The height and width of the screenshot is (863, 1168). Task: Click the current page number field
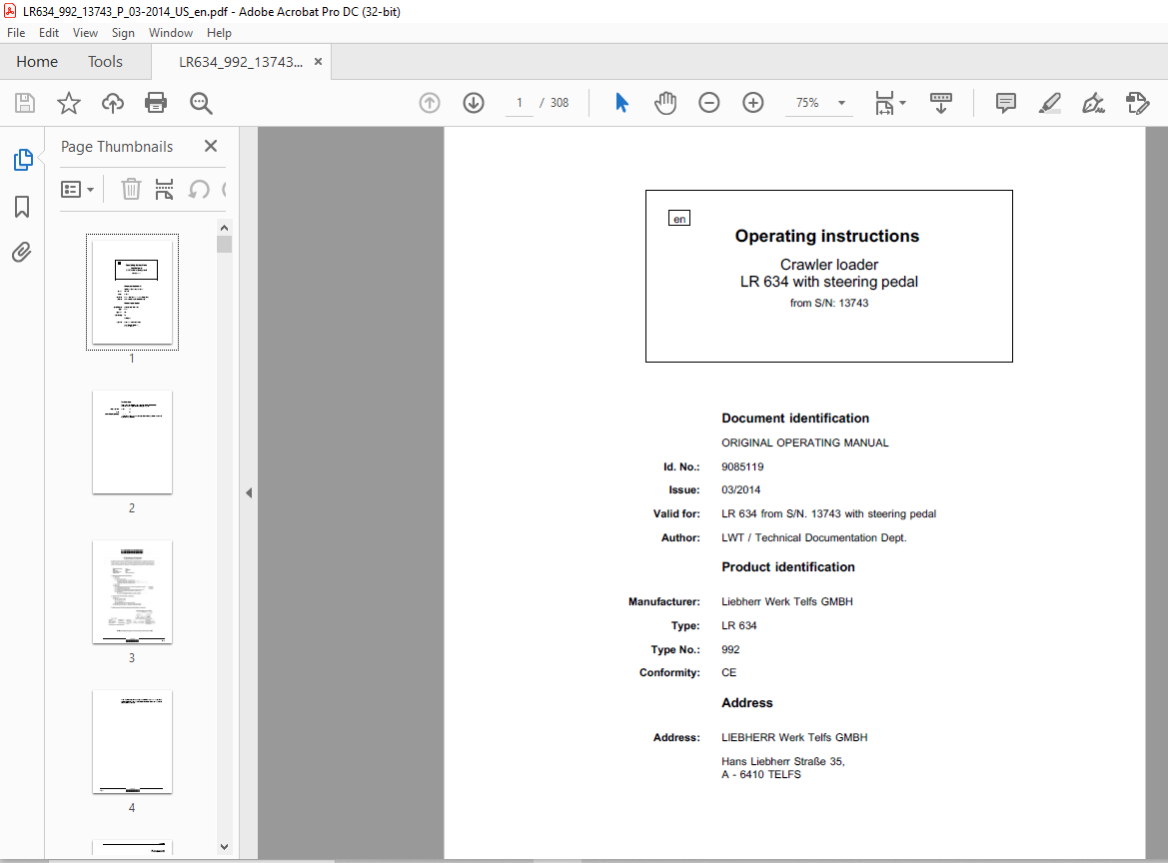coord(520,103)
